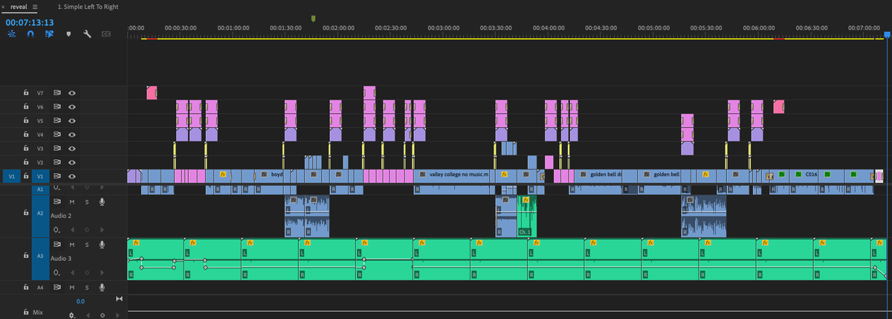Solo the Audio 3 track
The height and width of the screenshot is (319, 892).
[x=86, y=245]
